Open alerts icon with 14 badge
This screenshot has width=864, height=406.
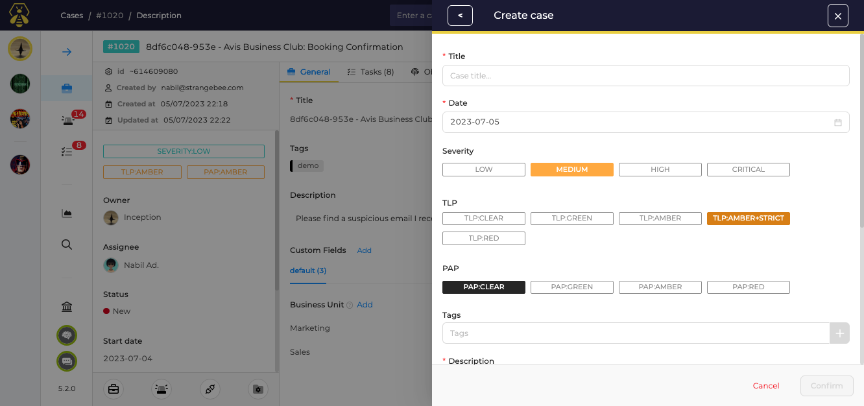pos(67,120)
